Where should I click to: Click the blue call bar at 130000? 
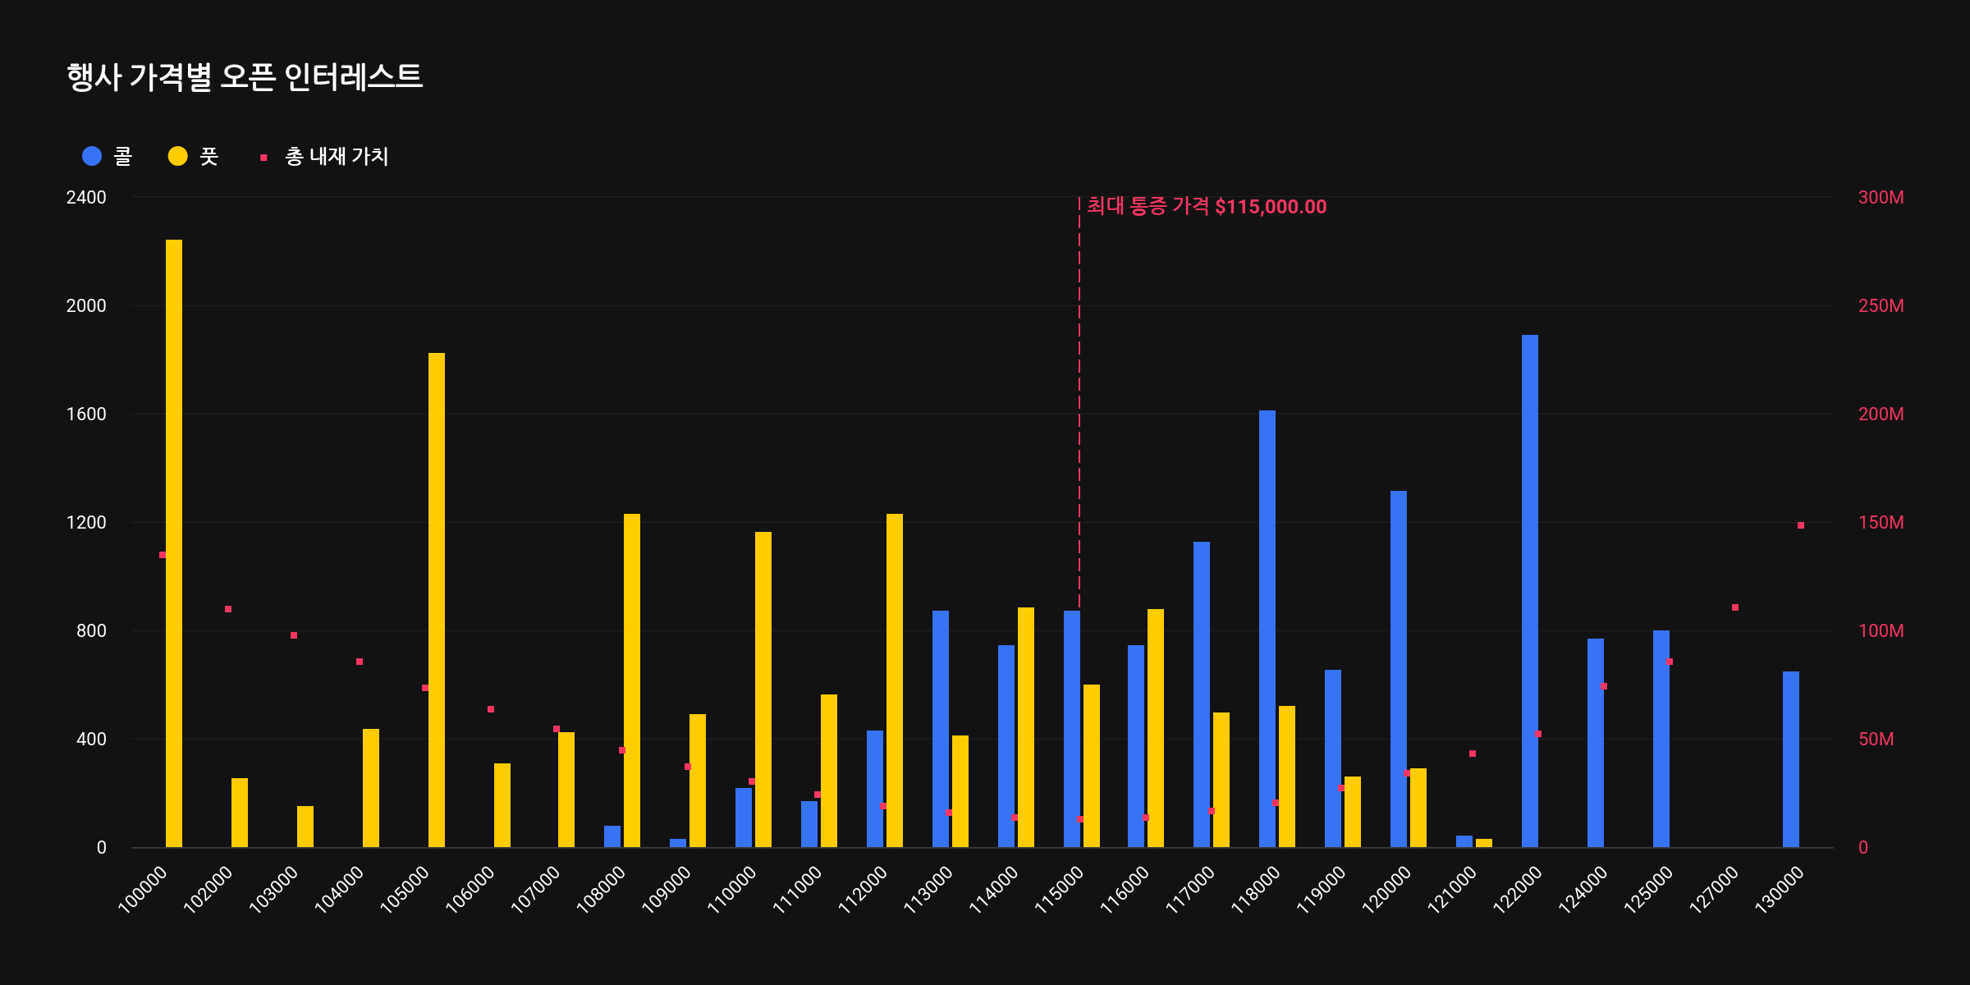1791,759
